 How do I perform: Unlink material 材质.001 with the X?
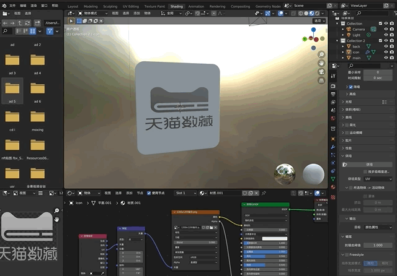click(x=256, y=193)
